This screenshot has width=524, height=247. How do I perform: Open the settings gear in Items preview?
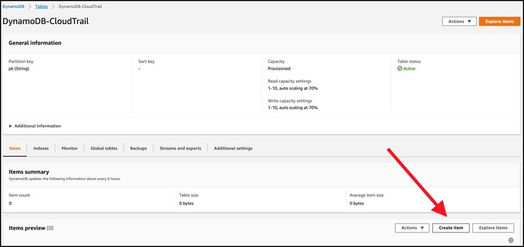pos(511,240)
